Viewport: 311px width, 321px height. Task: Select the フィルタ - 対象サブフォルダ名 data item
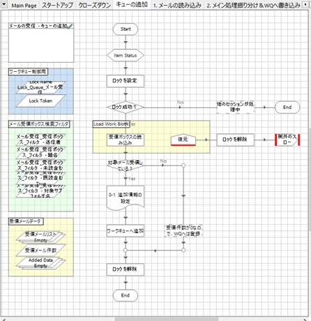click(40, 191)
